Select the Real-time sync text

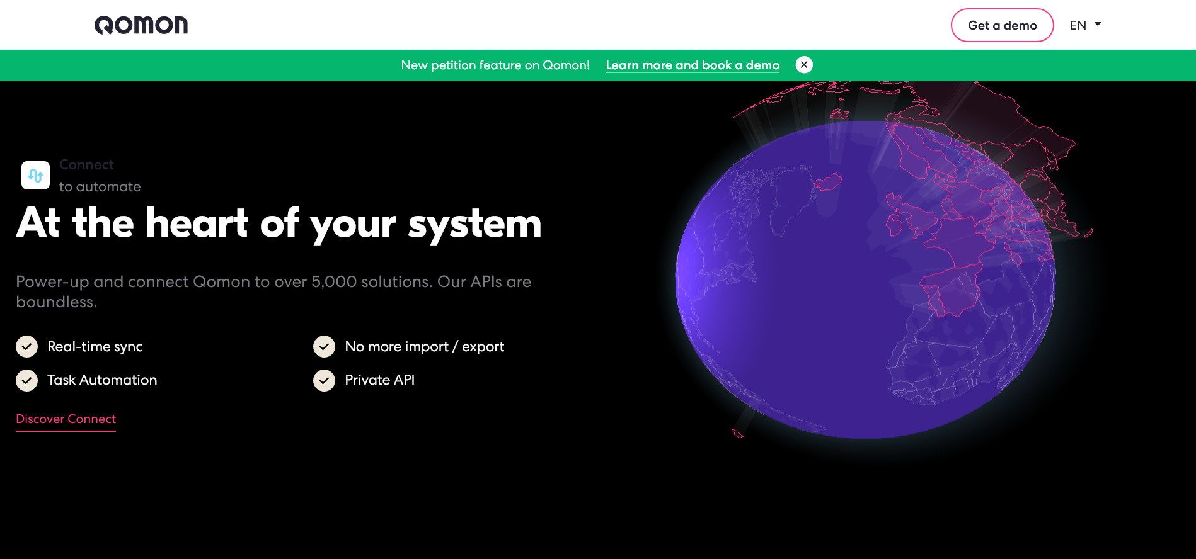95,347
